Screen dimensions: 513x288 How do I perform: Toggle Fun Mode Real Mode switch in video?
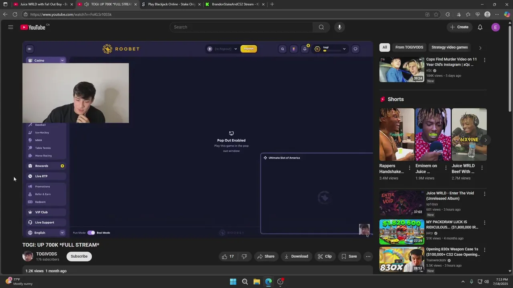click(x=91, y=233)
